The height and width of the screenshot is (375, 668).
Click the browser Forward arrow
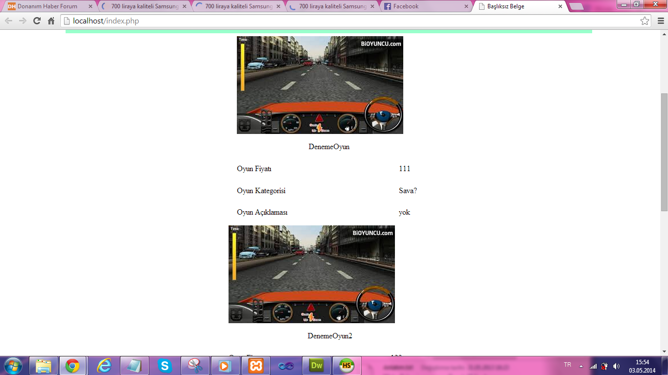(x=23, y=21)
